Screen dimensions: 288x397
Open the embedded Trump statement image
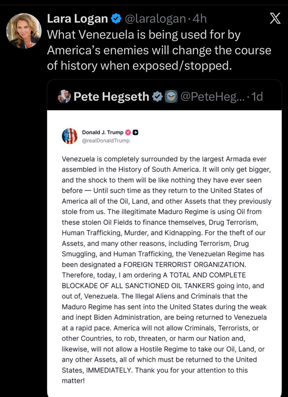click(x=164, y=254)
